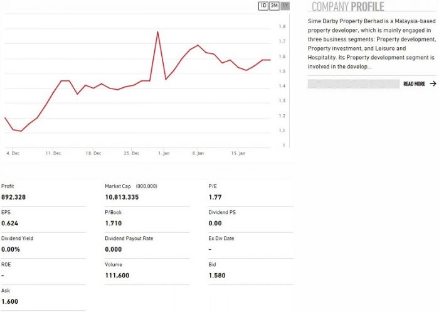This screenshot has width=439, height=312.
Task: Click the COMPANY PROFILE heading
Action: (348, 7)
